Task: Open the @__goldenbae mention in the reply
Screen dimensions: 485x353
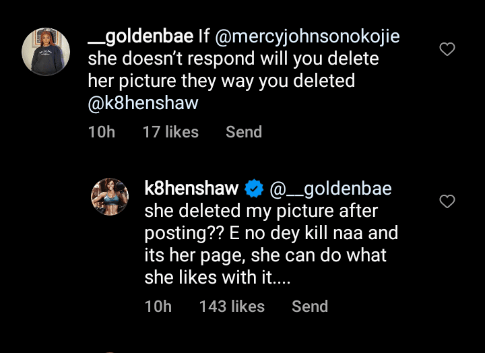Action: [x=331, y=189]
